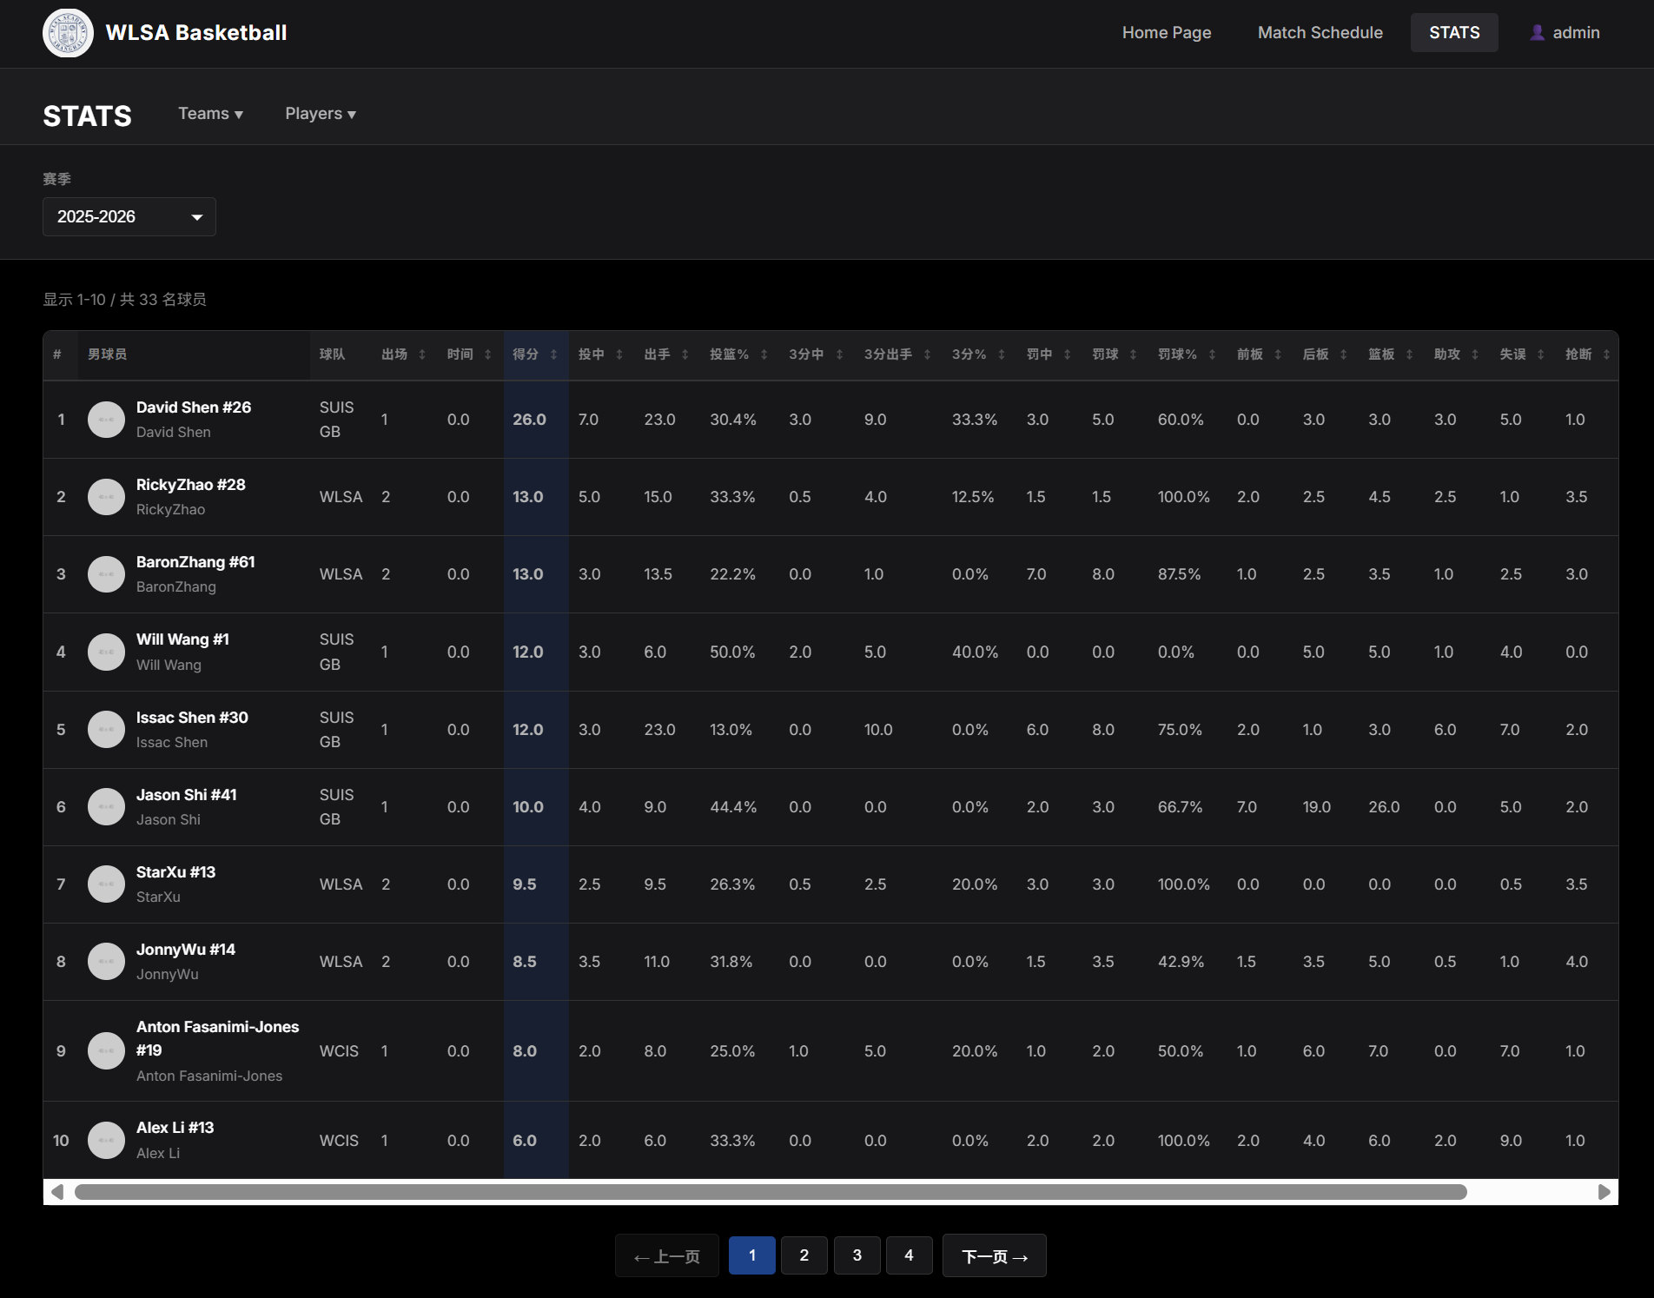Go to next page 下一页
Image resolution: width=1654 pixels, height=1298 pixels.
click(994, 1255)
